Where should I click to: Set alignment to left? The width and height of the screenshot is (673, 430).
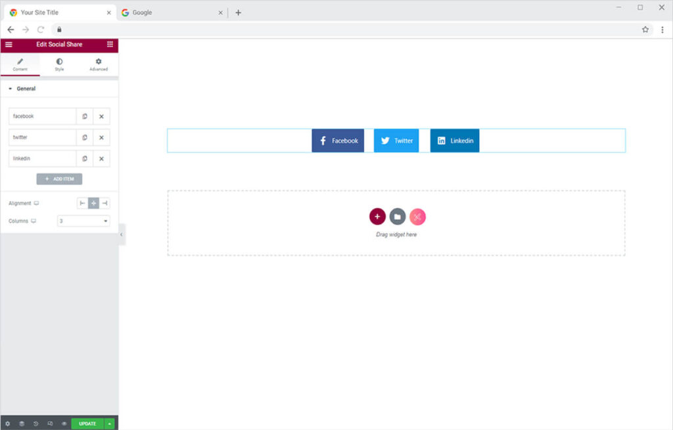(83, 204)
